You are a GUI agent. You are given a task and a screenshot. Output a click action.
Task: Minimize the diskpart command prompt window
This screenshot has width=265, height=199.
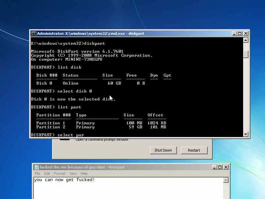click(x=234, y=33)
